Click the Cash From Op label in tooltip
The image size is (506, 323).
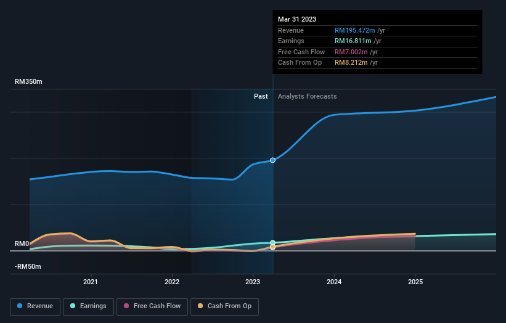point(300,63)
